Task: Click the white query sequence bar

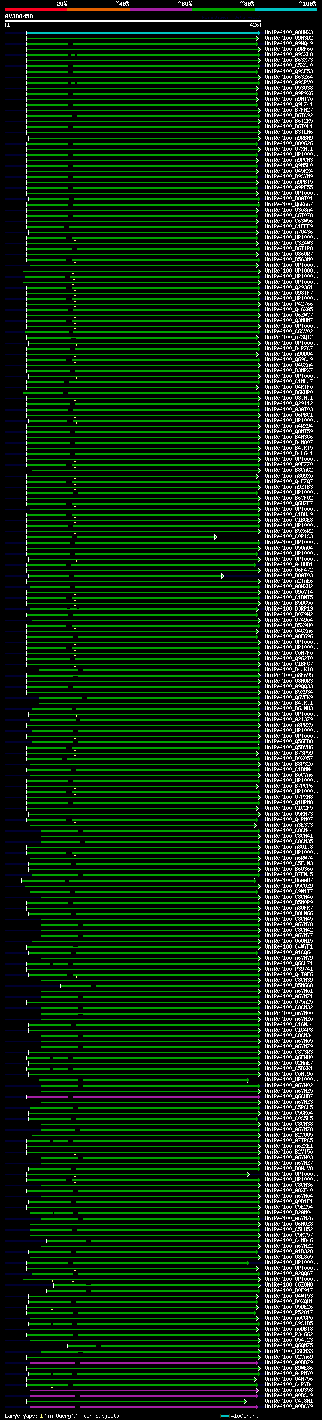Action: point(133,20)
